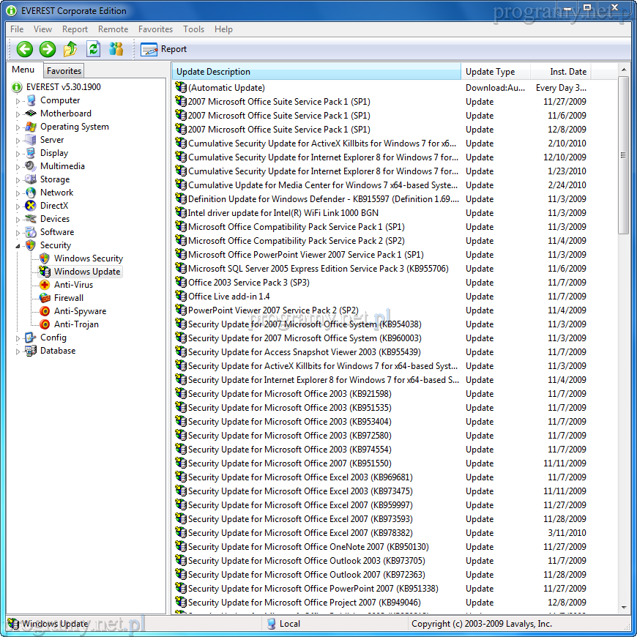Open the Report wizard button
The width and height of the screenshot is (637, 637).
163,49
